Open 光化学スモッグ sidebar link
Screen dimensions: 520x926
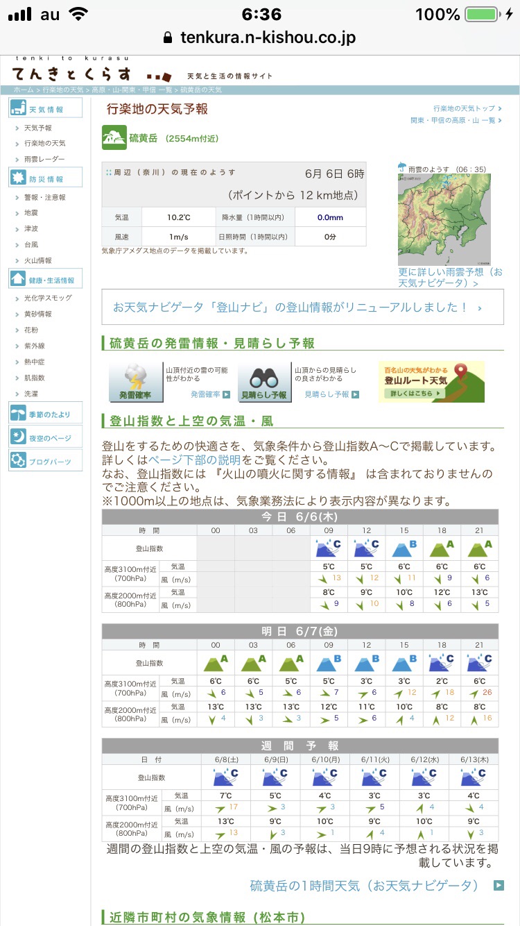point(48,298)
